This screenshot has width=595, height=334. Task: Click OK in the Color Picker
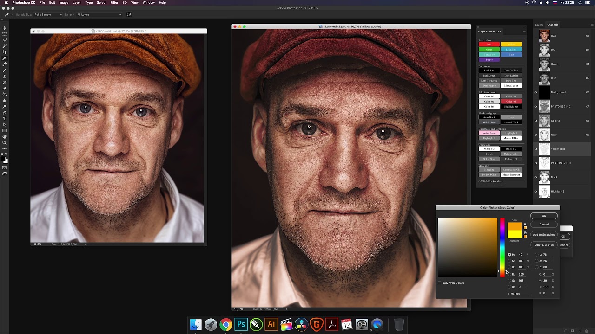click(x=544, y=216)
